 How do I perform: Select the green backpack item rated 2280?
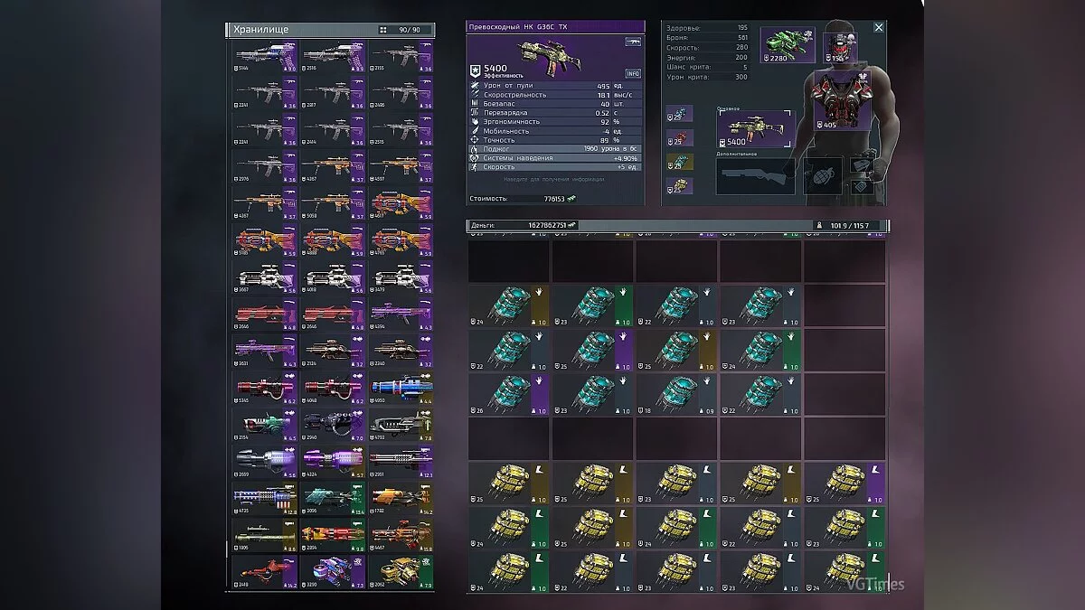785,45
